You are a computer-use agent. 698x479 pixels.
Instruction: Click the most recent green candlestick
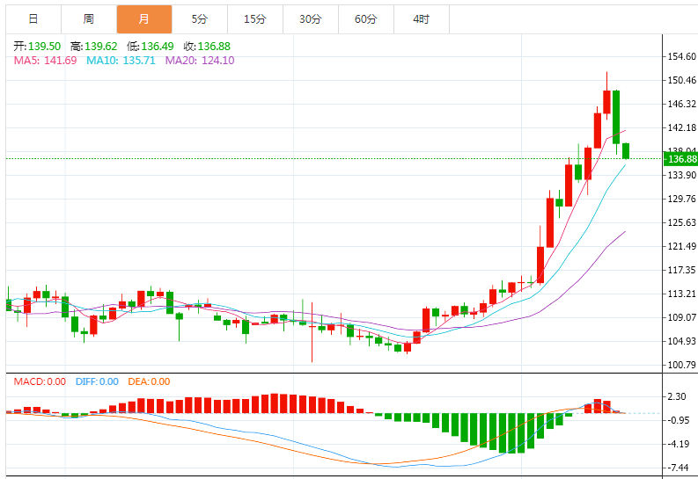point(626,151)
